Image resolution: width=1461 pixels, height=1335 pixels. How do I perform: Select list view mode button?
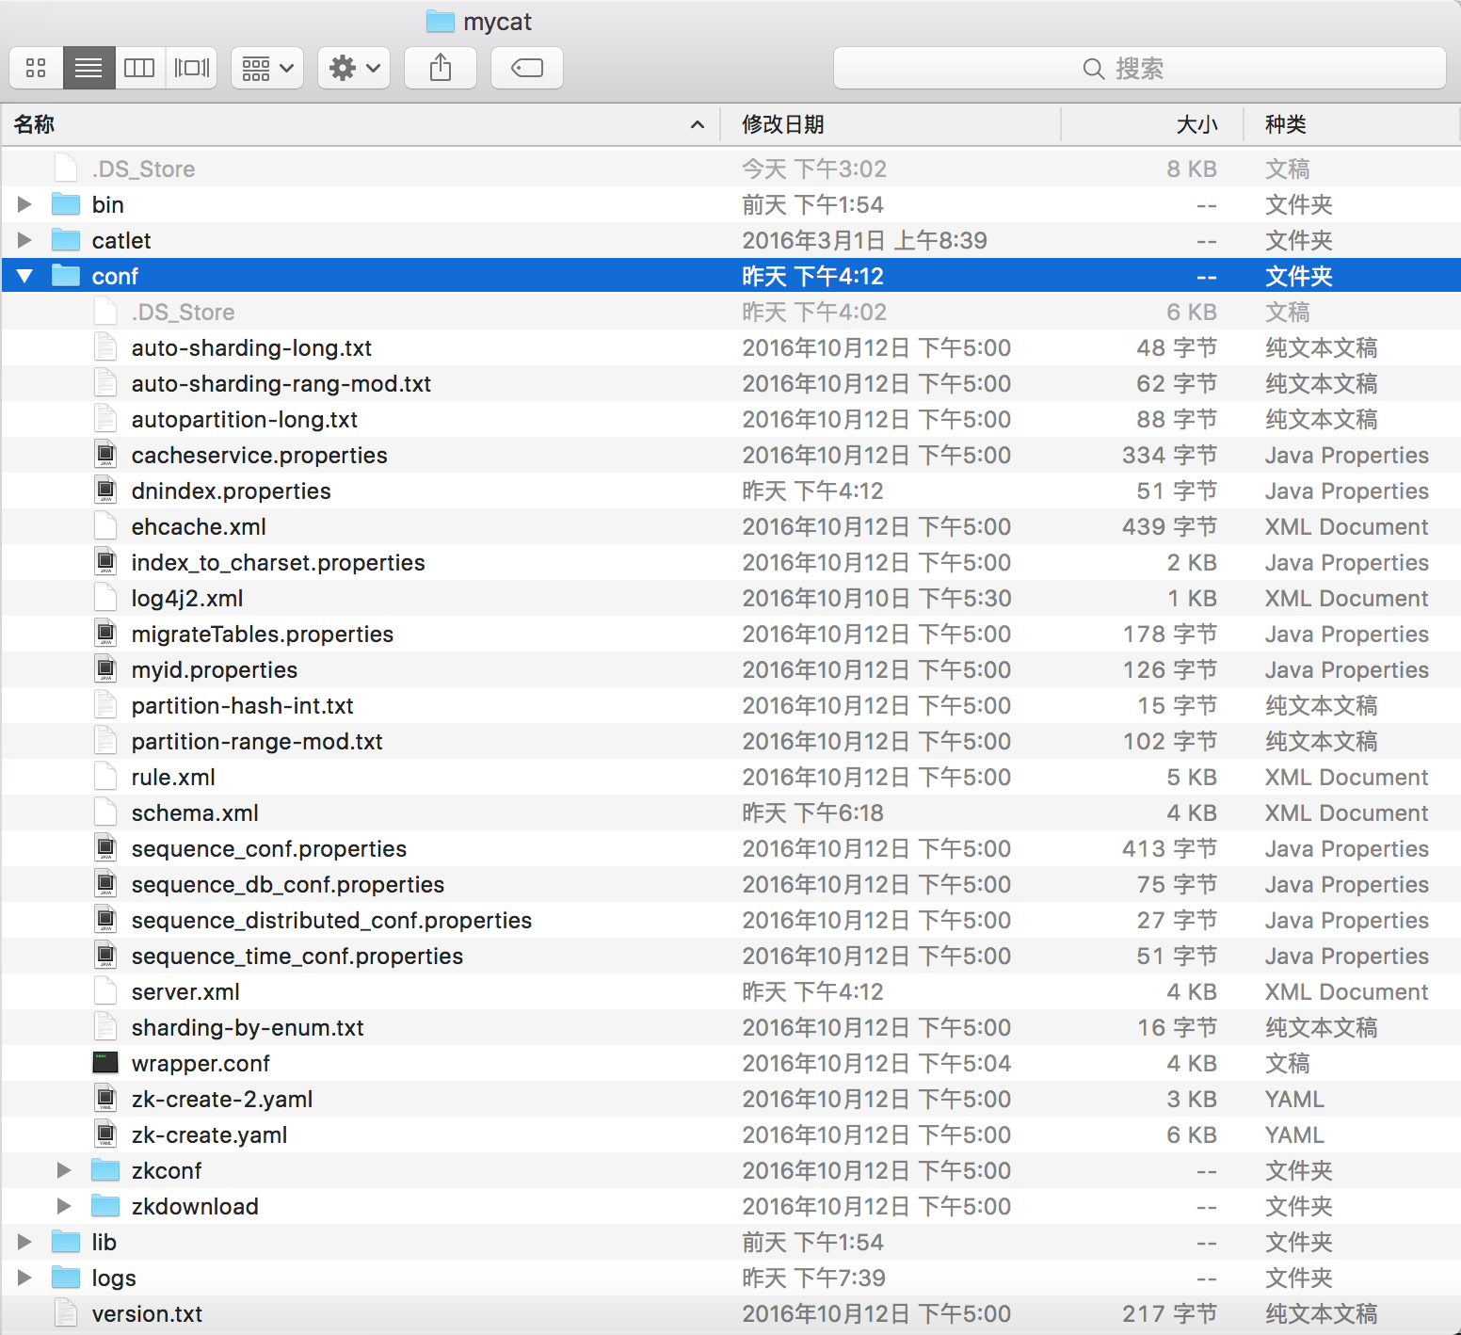point(88,68)
